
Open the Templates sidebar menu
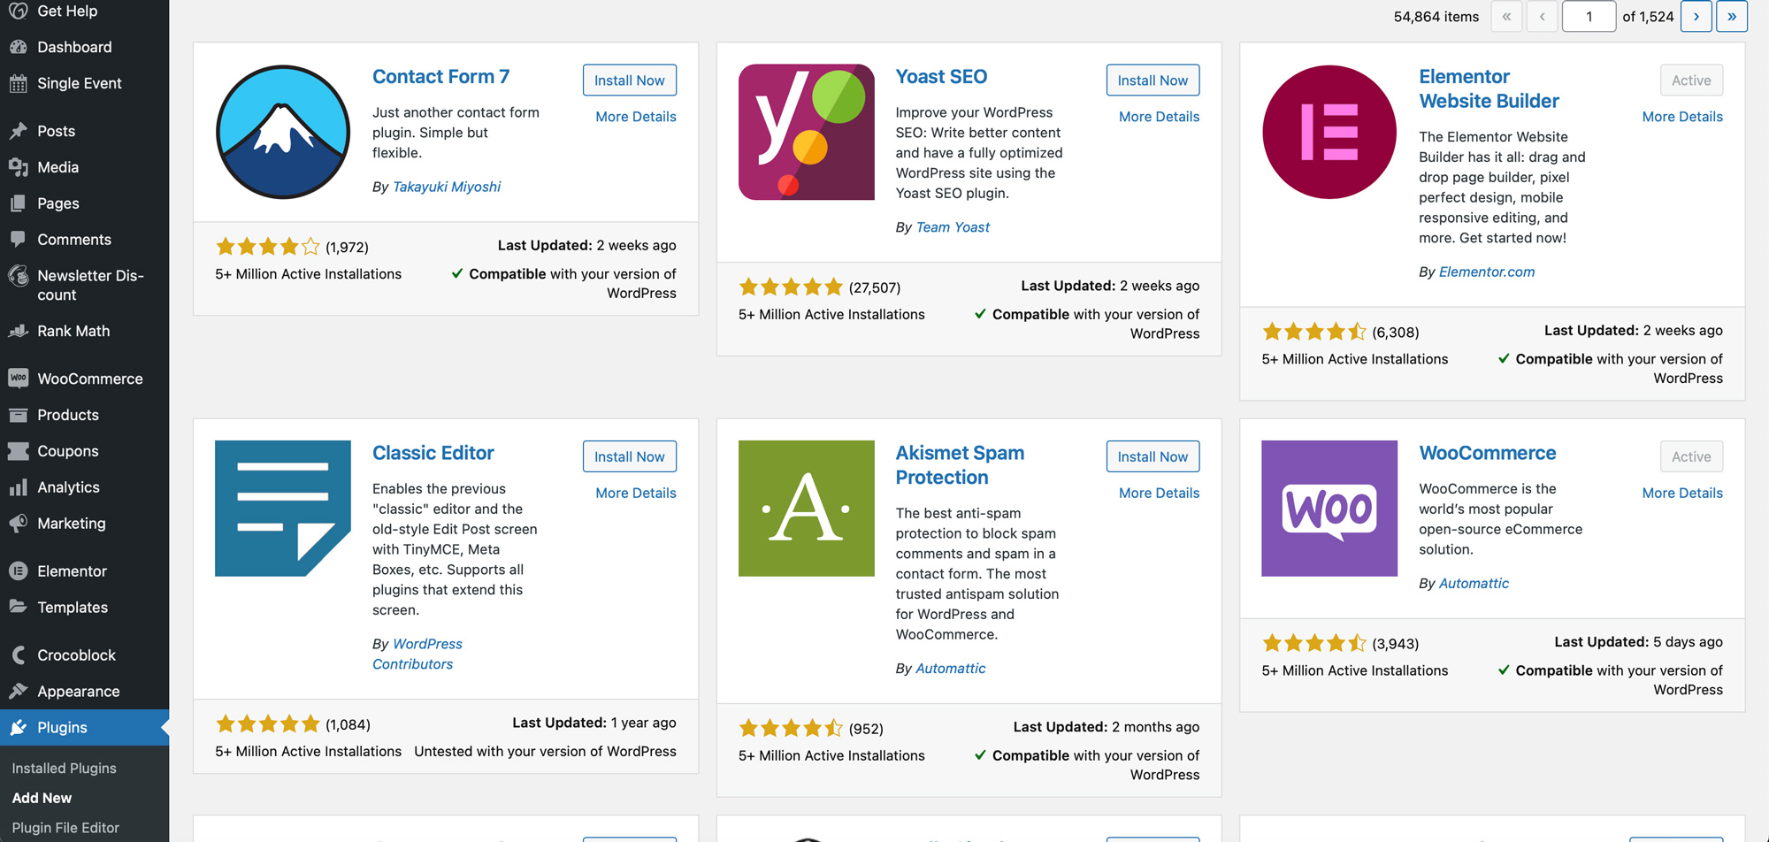click(73, 608)
